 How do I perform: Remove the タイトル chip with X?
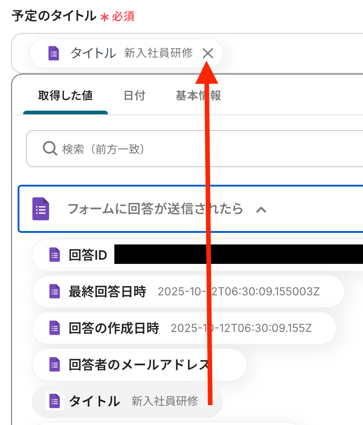(208, 53)
